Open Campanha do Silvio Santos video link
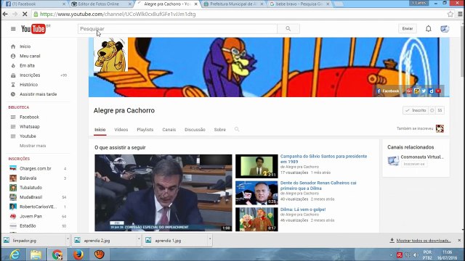This screenshot has width=465, height=261. (323, 159)
